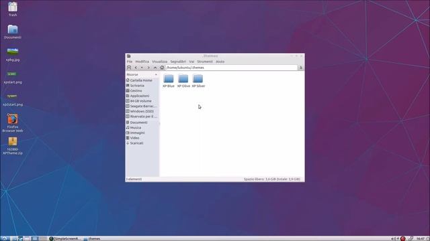Click the taskbar clock

click(x=421, y=238)
